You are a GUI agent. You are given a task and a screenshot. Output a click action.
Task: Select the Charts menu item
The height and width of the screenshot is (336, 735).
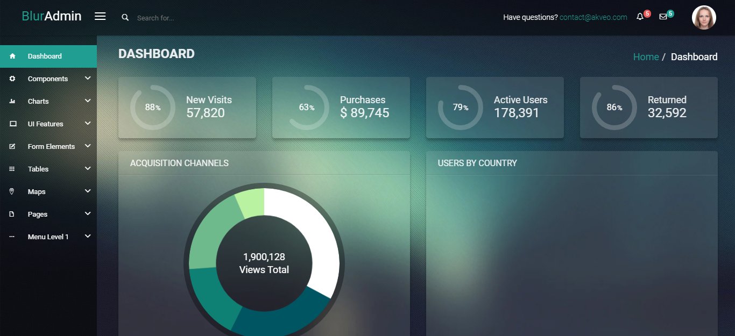pos(38,101)
